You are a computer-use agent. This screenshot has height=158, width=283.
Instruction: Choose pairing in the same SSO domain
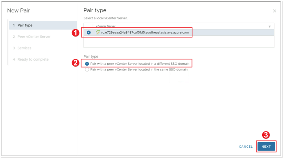87,69
